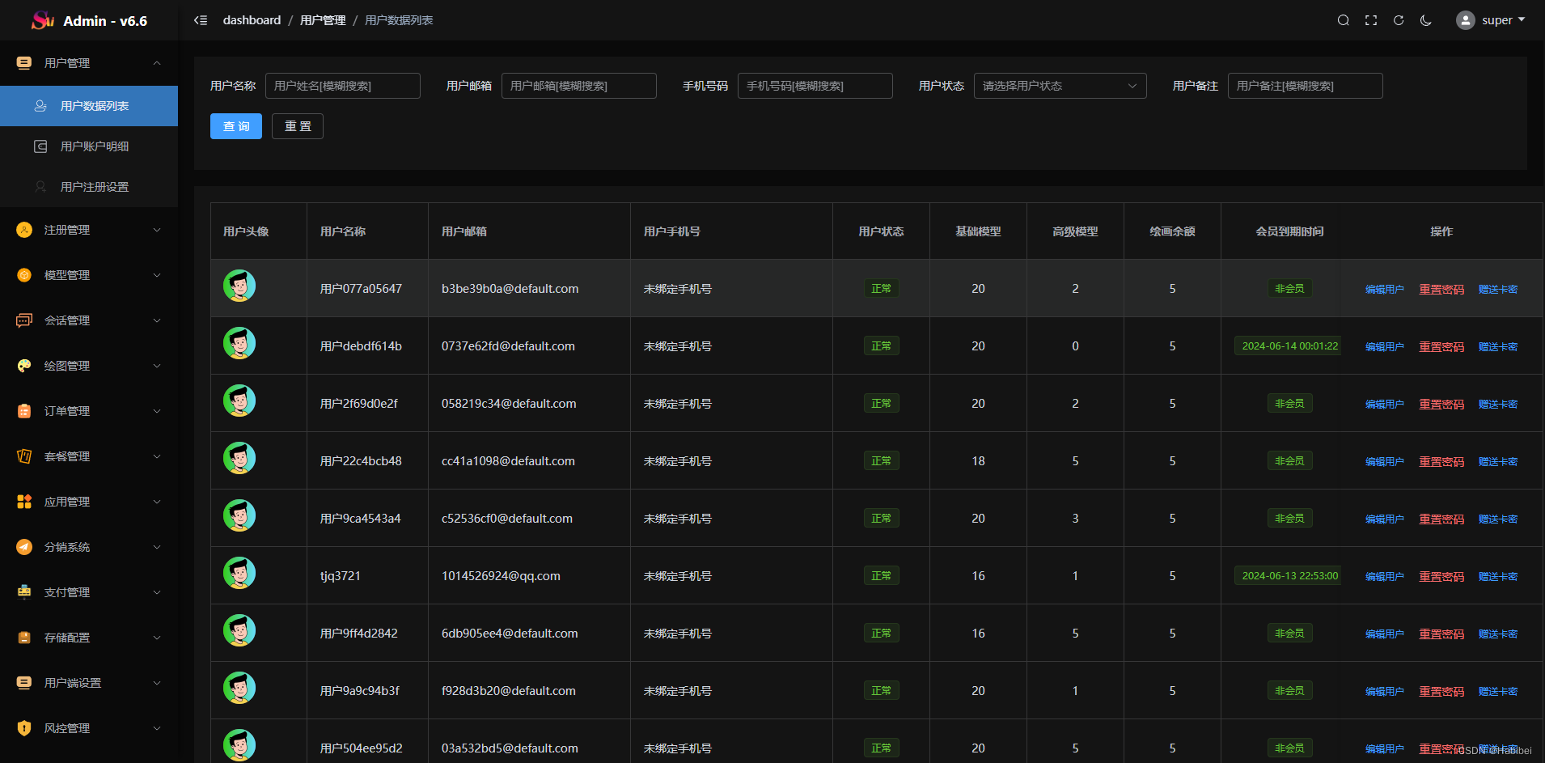Click the 套餐管理 sidebar icon
Viewport: 1545px width, 763px height.
point(24,456)
